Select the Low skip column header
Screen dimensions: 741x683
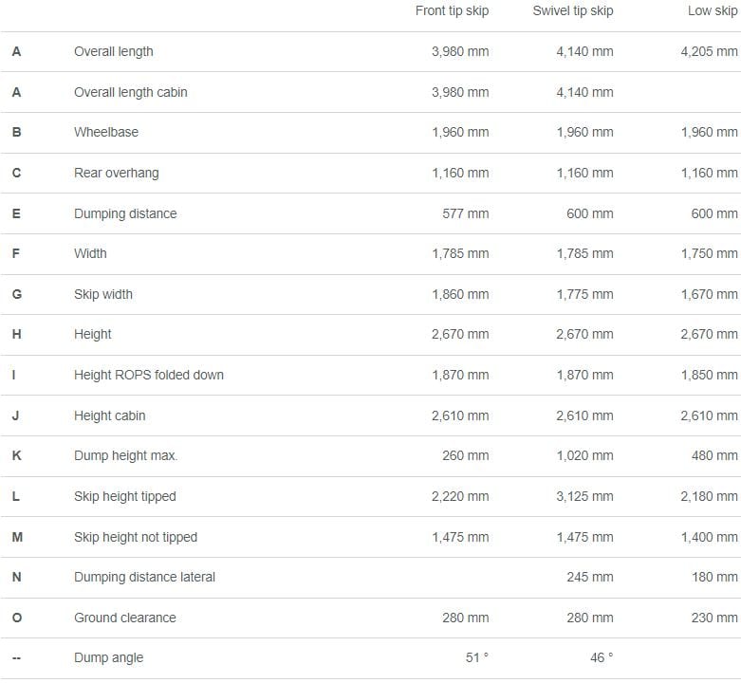point(713,11)
